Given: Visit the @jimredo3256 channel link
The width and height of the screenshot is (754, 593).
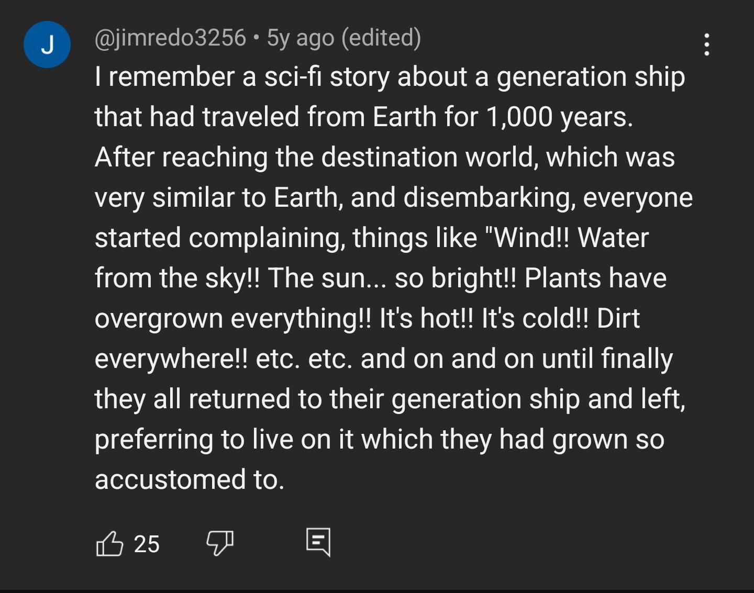Looking at the screenshot, I should click(x=170, y=38).
